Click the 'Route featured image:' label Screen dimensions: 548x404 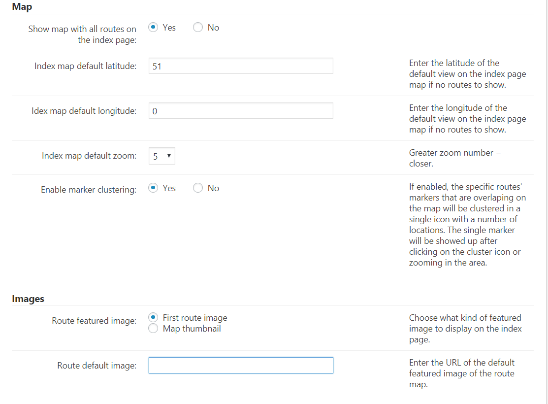point(94,321)
